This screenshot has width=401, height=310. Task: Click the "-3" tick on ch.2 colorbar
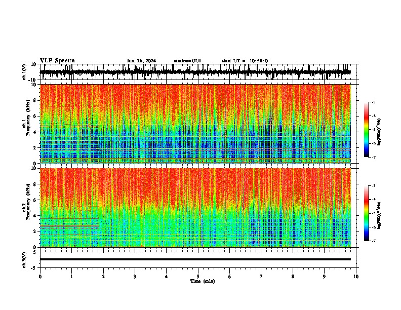pyautogui.click(x=373, y=186)
